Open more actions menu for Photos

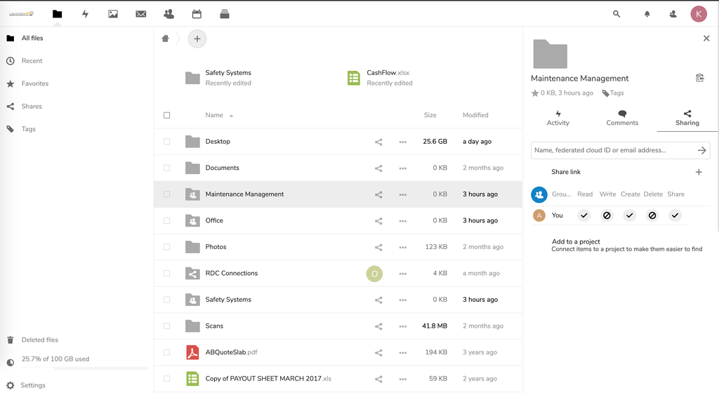tap(402, 247)
